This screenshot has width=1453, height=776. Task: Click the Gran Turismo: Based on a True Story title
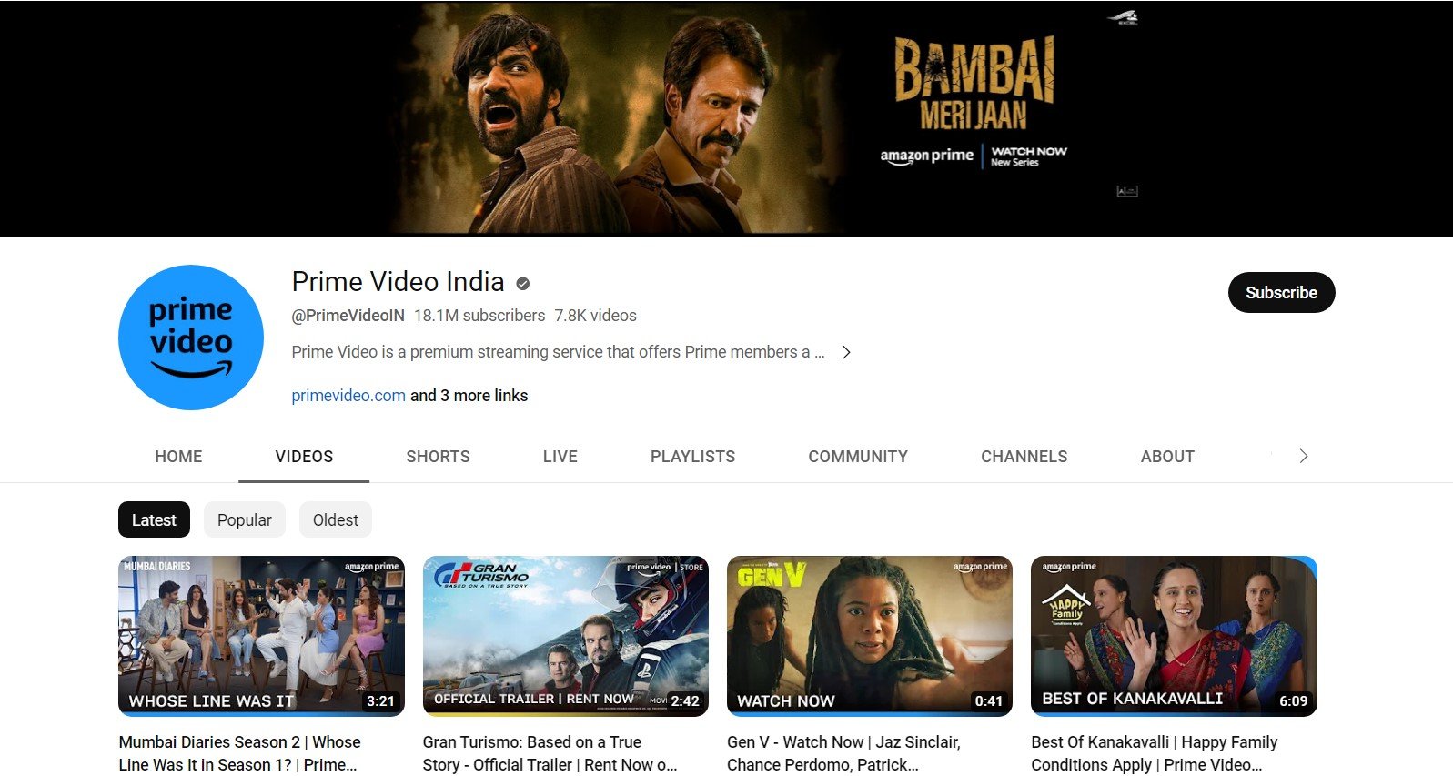[550, 753]
